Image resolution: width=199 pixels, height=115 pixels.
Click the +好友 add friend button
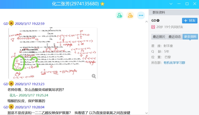click(x=190, y=20)
